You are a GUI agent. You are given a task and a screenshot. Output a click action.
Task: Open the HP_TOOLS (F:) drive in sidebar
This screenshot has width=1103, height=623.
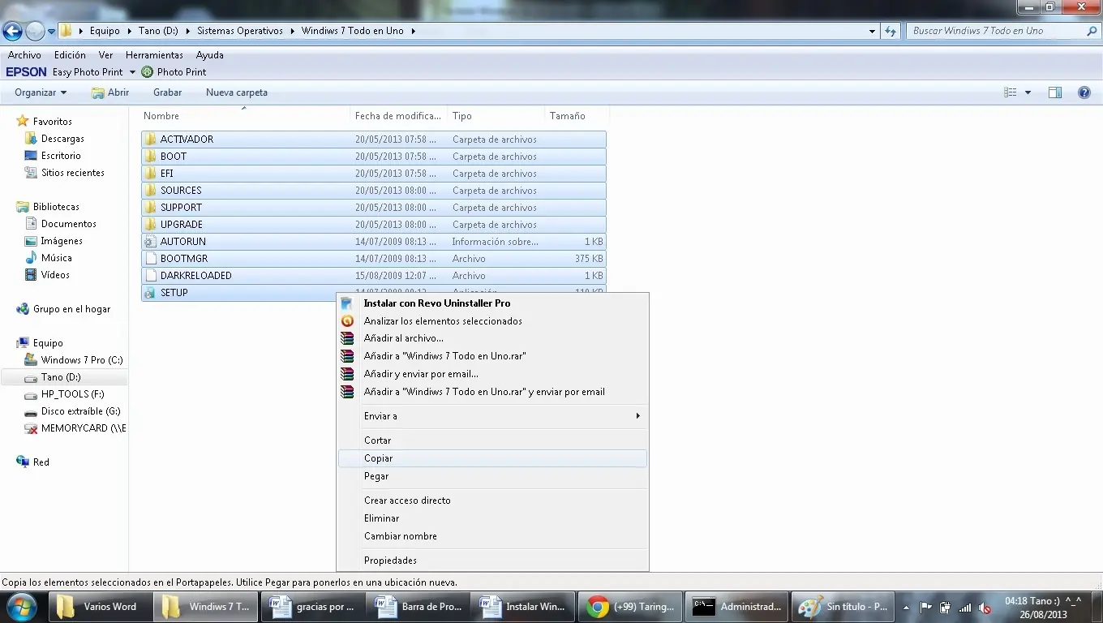[72, 394]
